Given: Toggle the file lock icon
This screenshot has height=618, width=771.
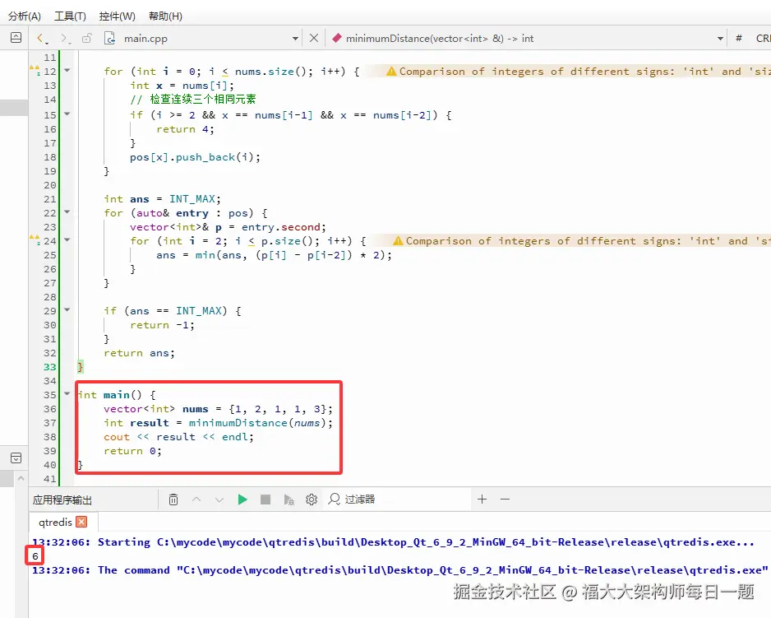Looking at the screenshot, I should pyautogui.click(x=87, y=38).
